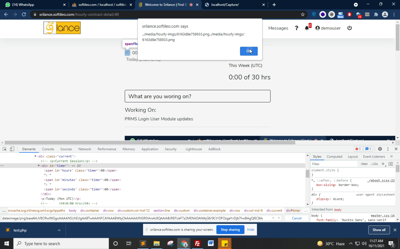Screen dimensions: 400x249
Task: Collapse the div class current node
Action: pos(35,156)
